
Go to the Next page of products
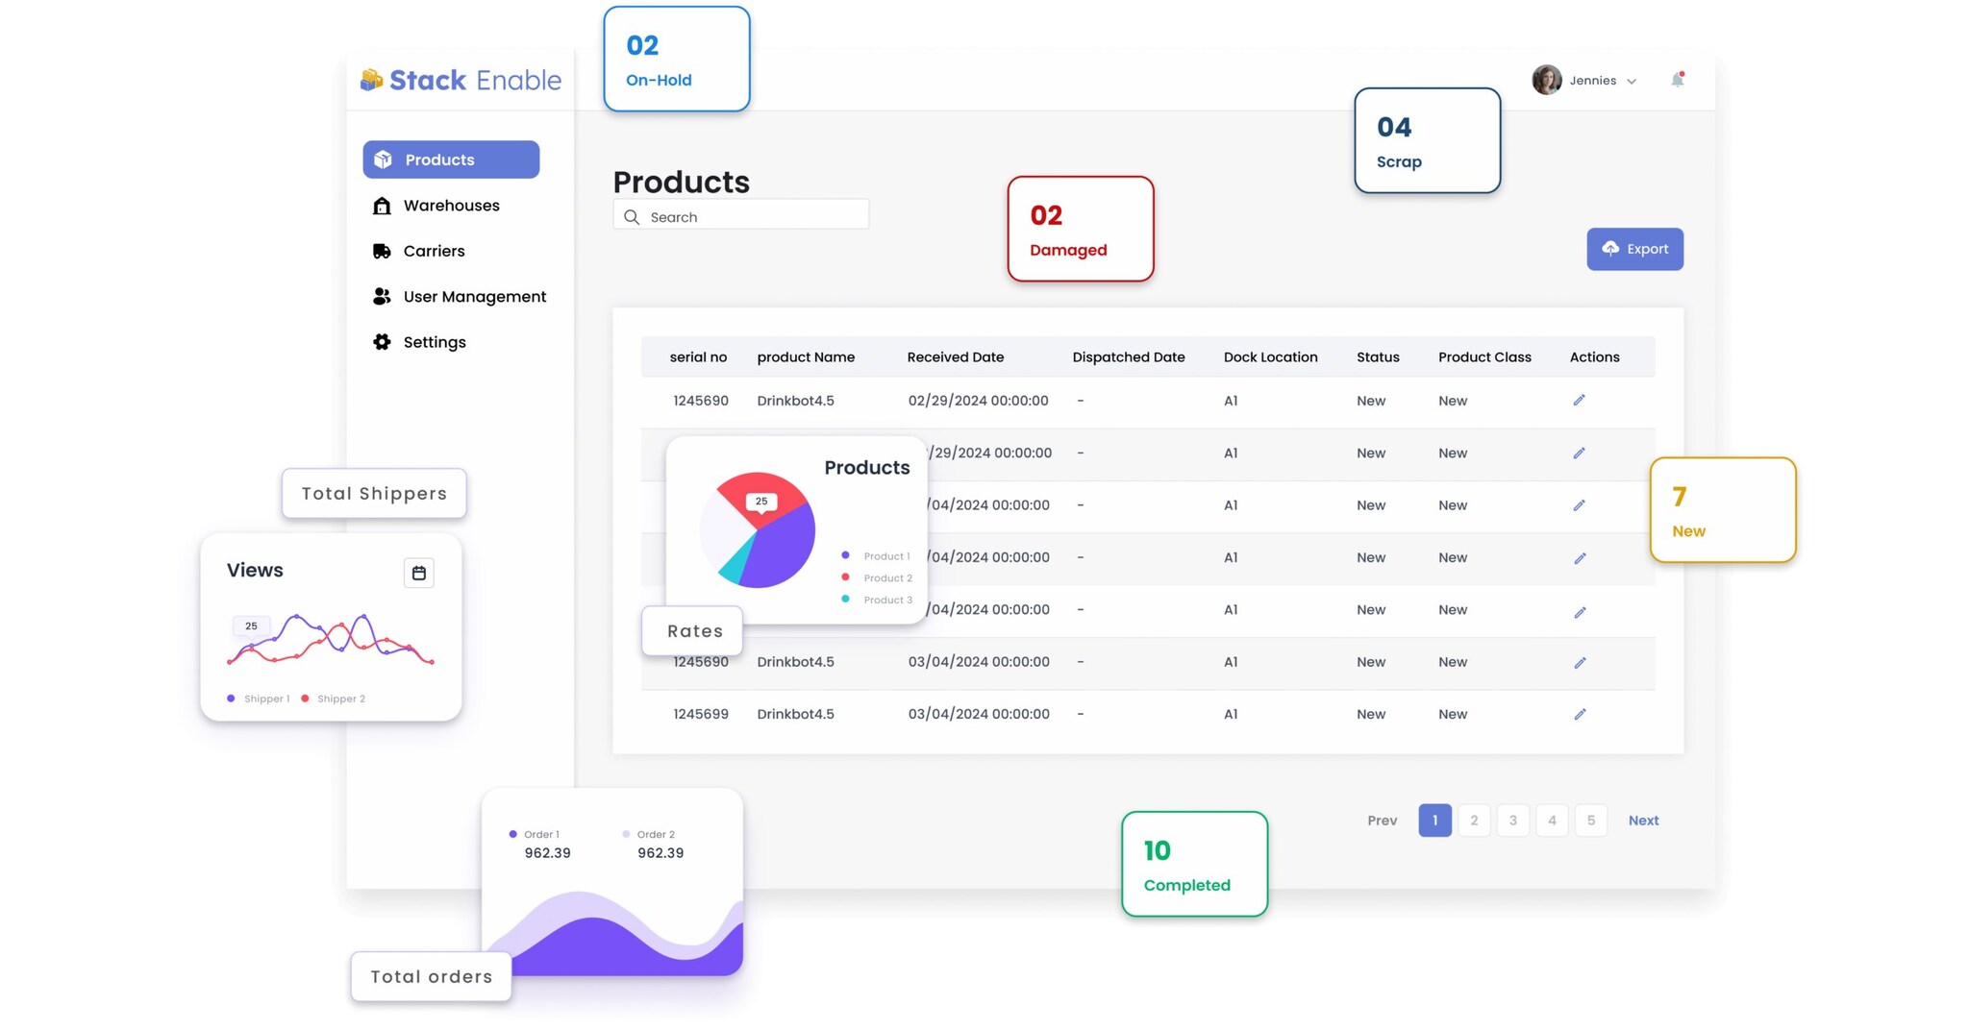click(x=1643, y=820)
